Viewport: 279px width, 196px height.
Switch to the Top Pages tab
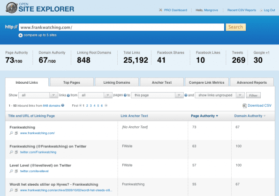tap(72, 82)
